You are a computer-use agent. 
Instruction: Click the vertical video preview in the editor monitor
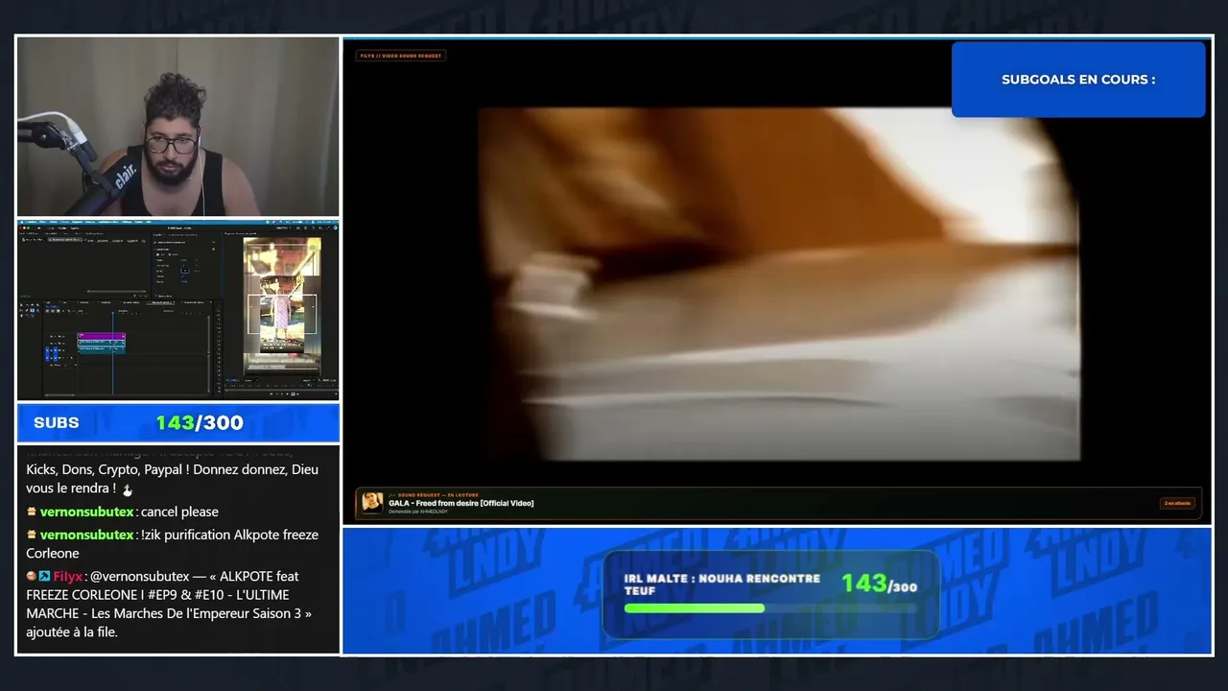click(281, 305)
